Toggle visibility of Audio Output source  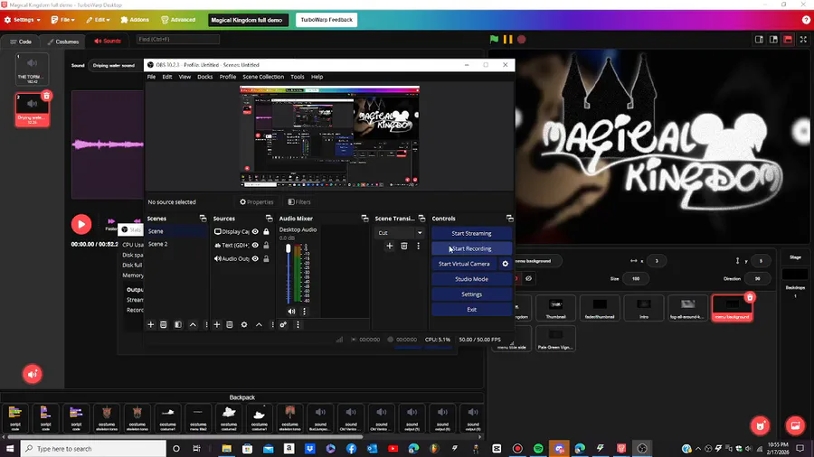point(255,258)
